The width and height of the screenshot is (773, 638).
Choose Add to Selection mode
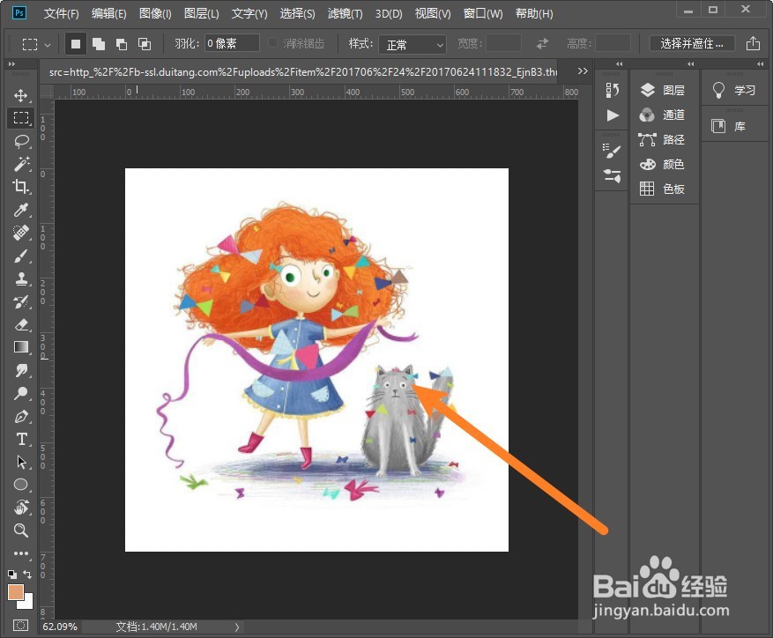tap(99, 44)
